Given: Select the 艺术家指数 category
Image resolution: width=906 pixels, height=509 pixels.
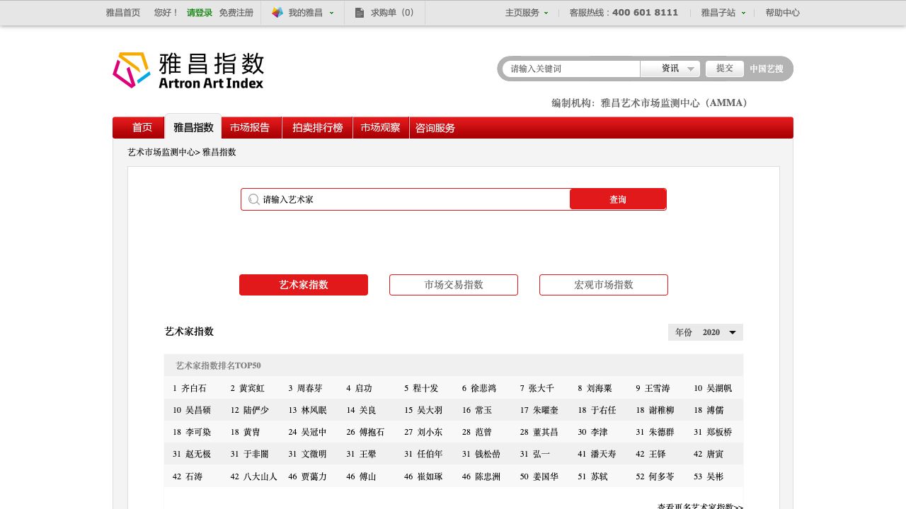Looking at the screenshot, I should (304, 285).
